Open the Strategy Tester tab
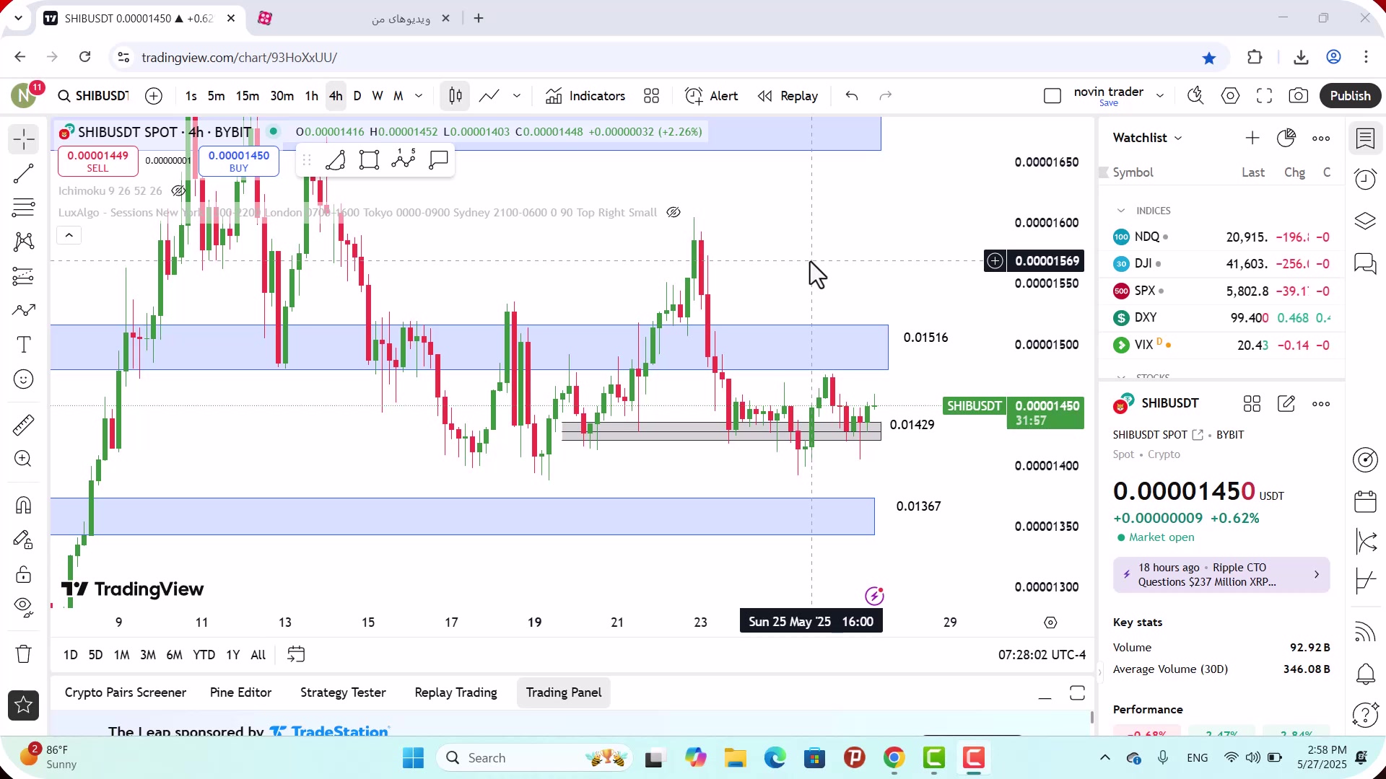The image size is (1386, 779). pyautogui.click(x=343, y=692)
